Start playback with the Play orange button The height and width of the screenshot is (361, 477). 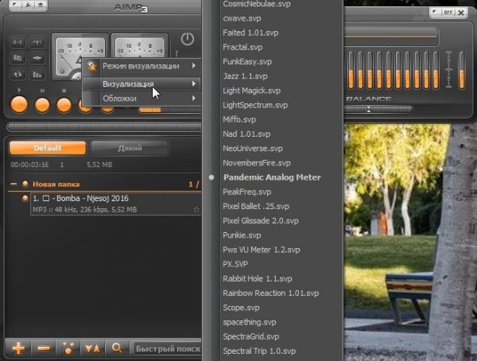pos(19,105)
